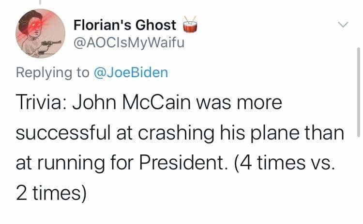
Task: Open Florian's Ghost profile picture avatar
Action: pyautogui.click(x=41, y=33)
